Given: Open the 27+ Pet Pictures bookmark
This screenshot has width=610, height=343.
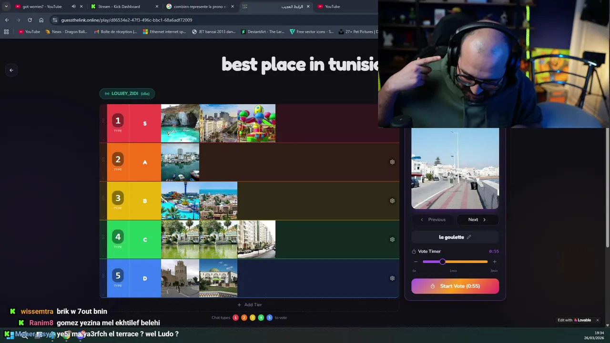Looking at the screenshot, I should click(358, 32).
